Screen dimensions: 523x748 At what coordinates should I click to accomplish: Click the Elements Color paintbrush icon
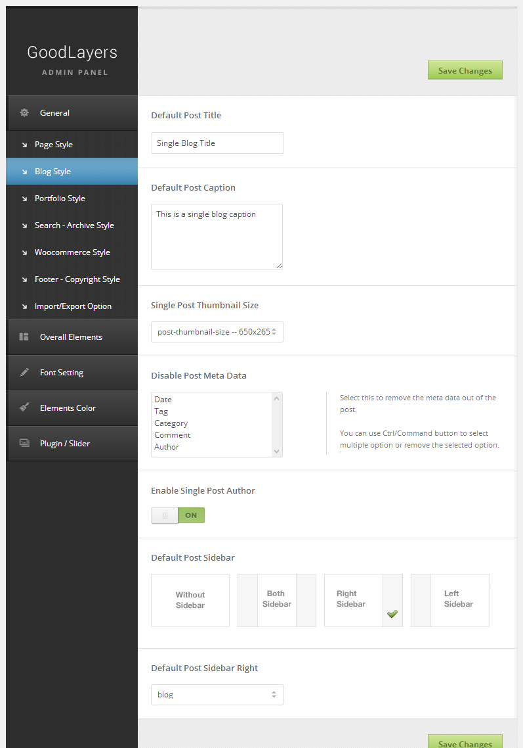(x=24, y=408)
